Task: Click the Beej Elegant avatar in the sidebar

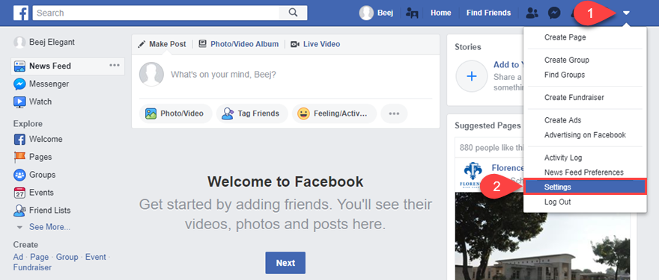Action: pyautogui.click(x=19, y=43)
